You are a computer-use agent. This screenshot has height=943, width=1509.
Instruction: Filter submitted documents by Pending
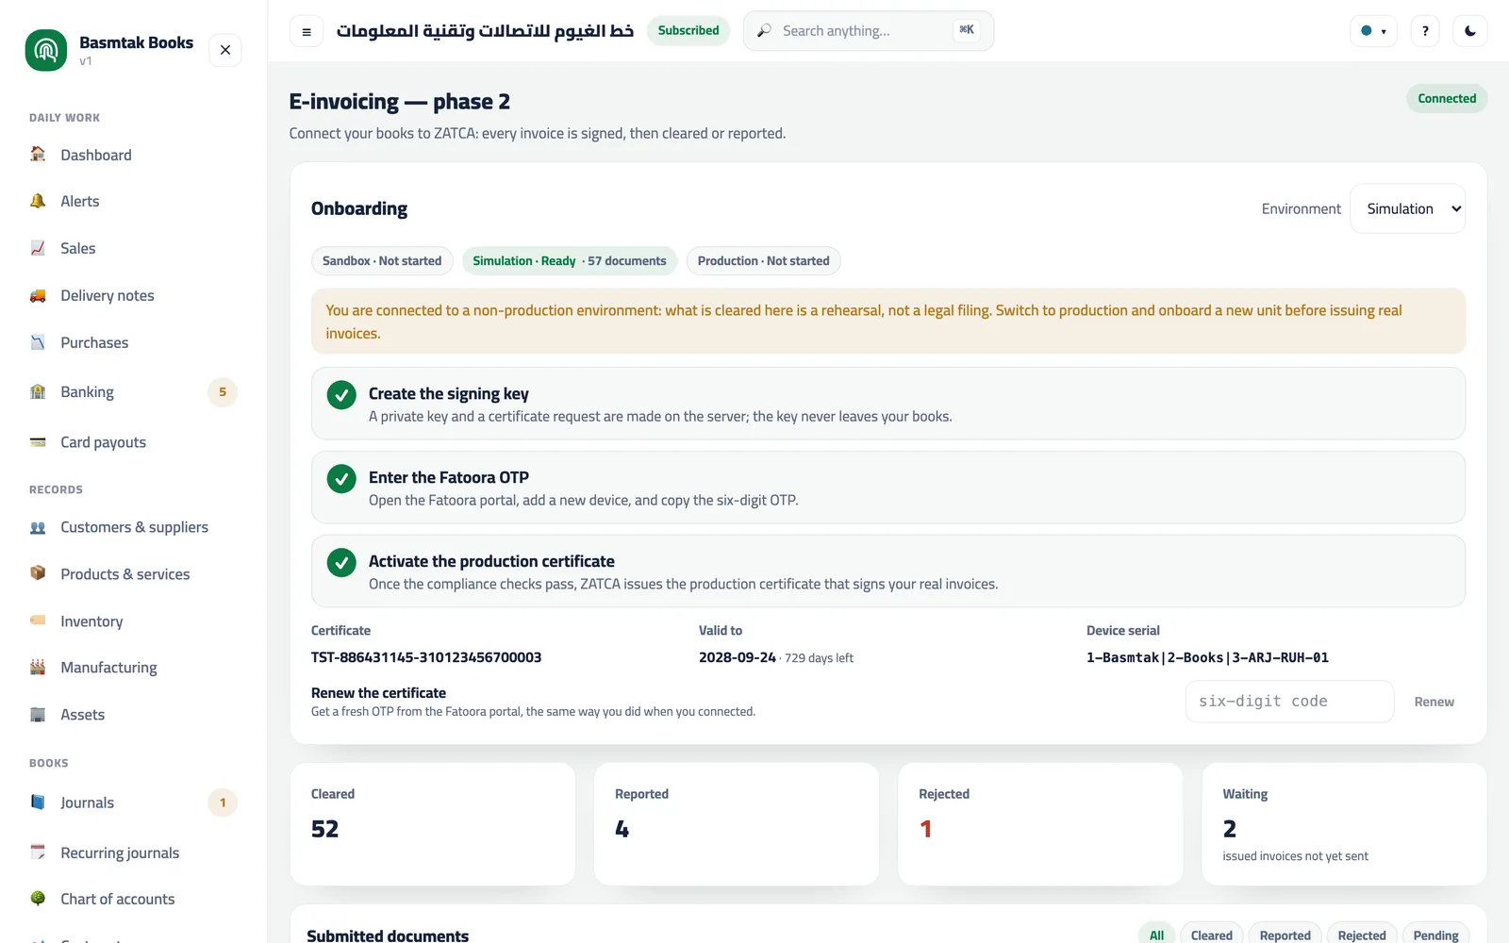click(x=1435, y=935)
